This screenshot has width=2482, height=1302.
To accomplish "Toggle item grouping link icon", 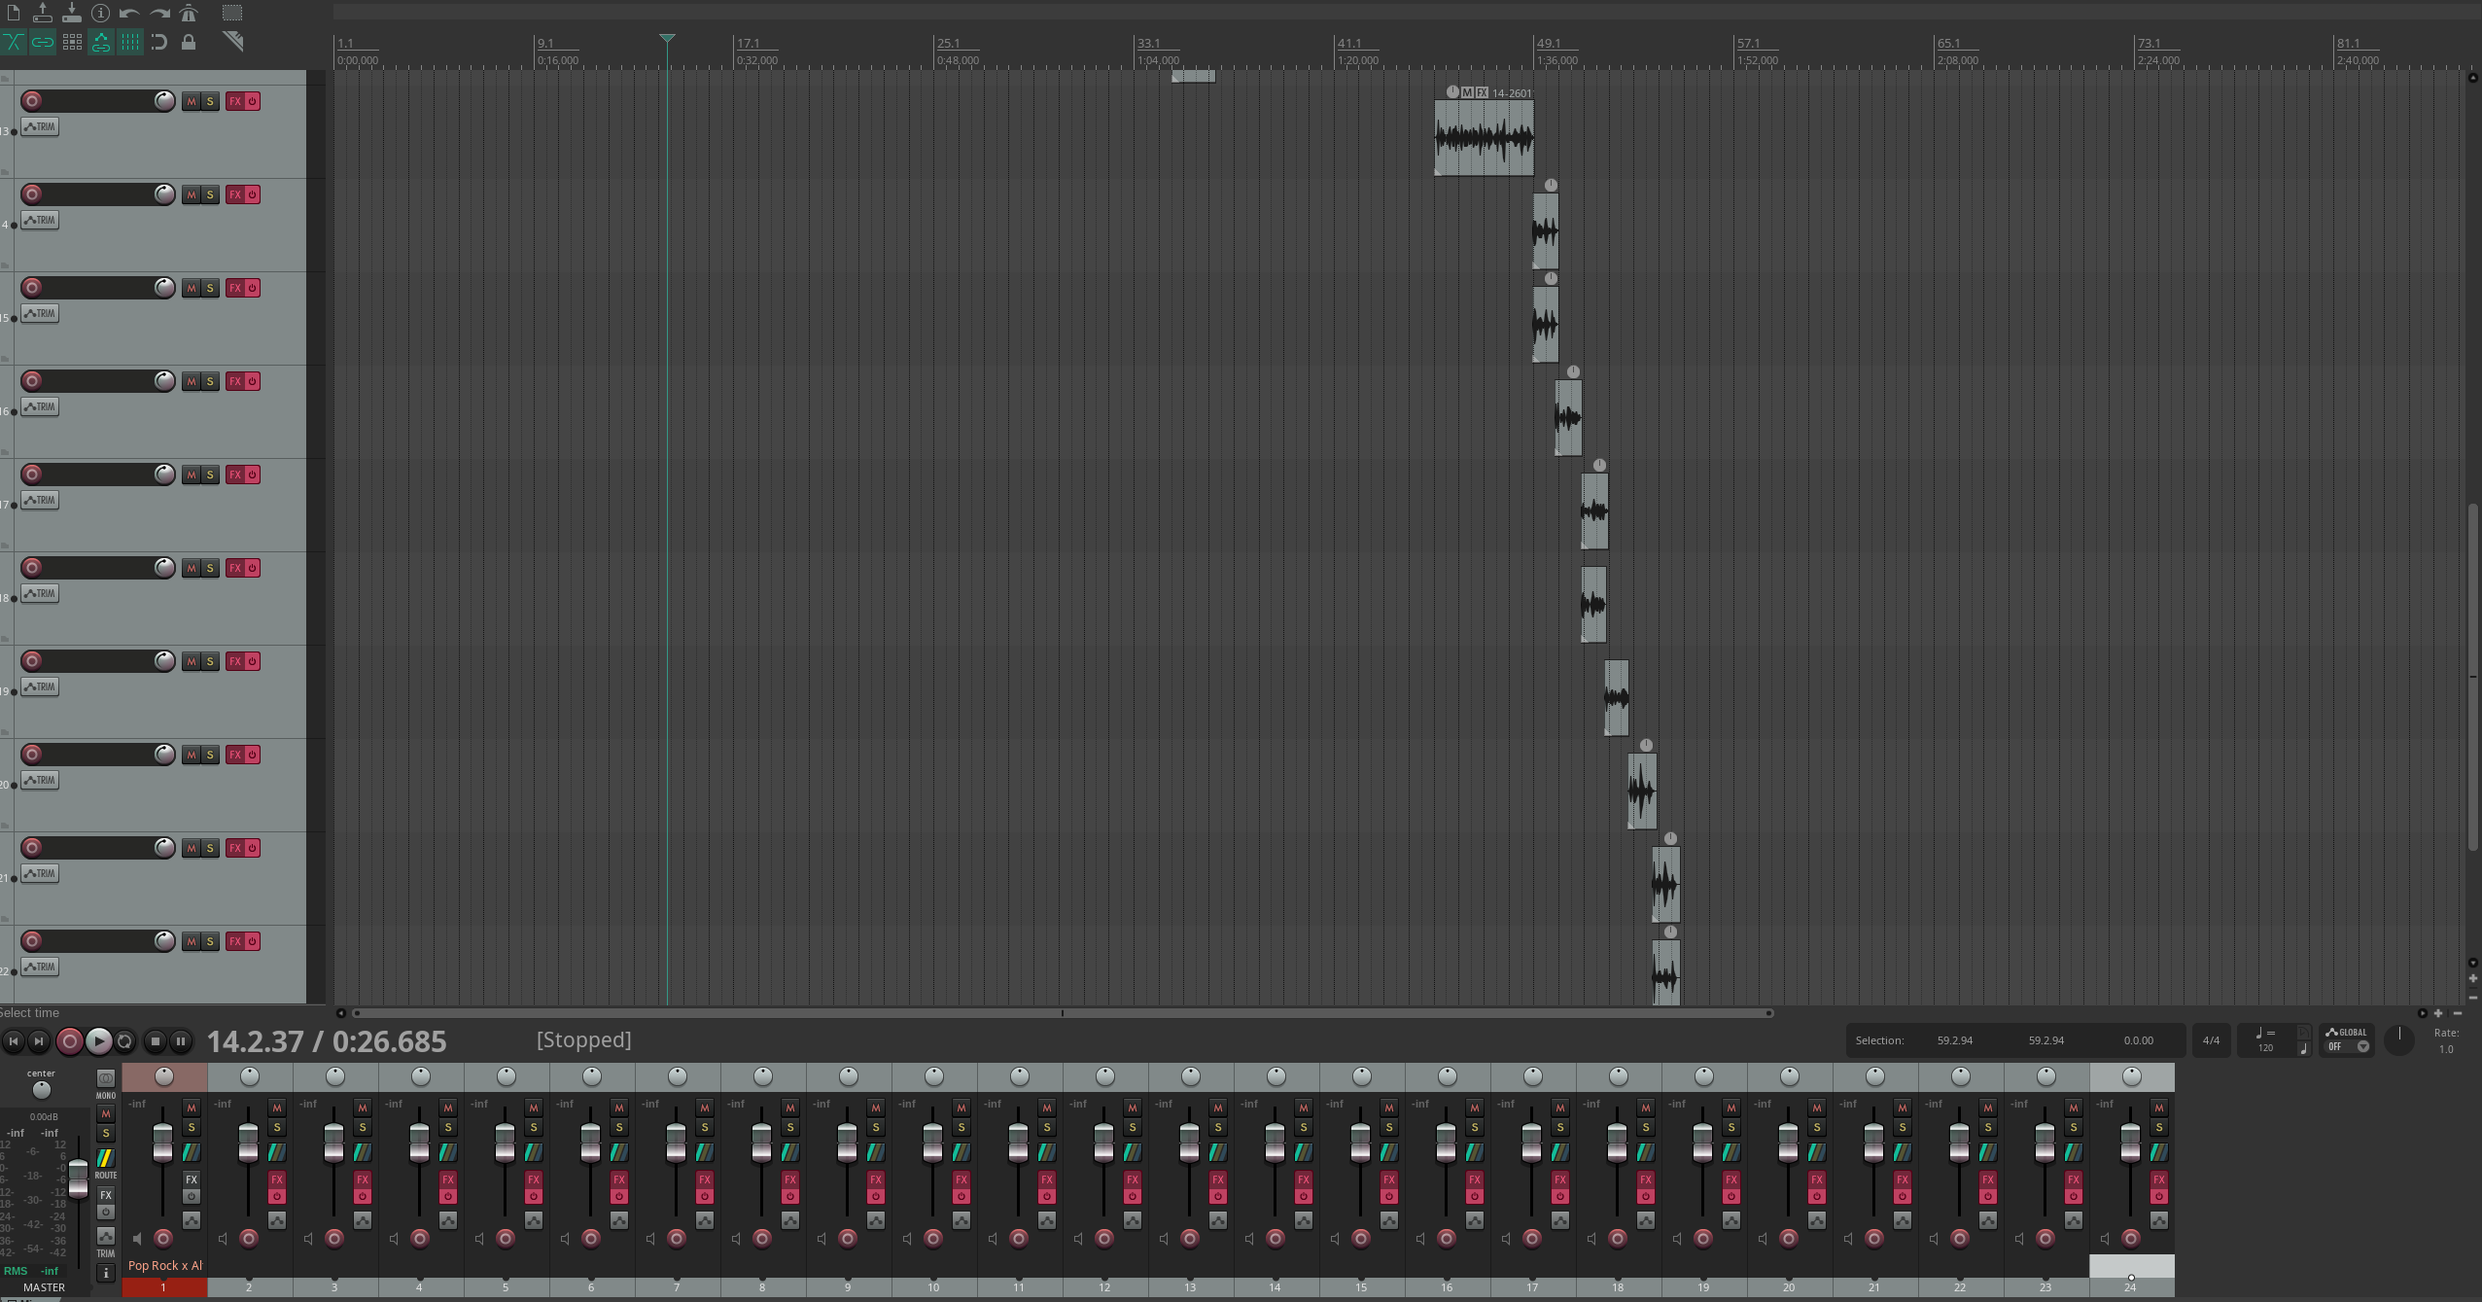I will pos(43,42).
